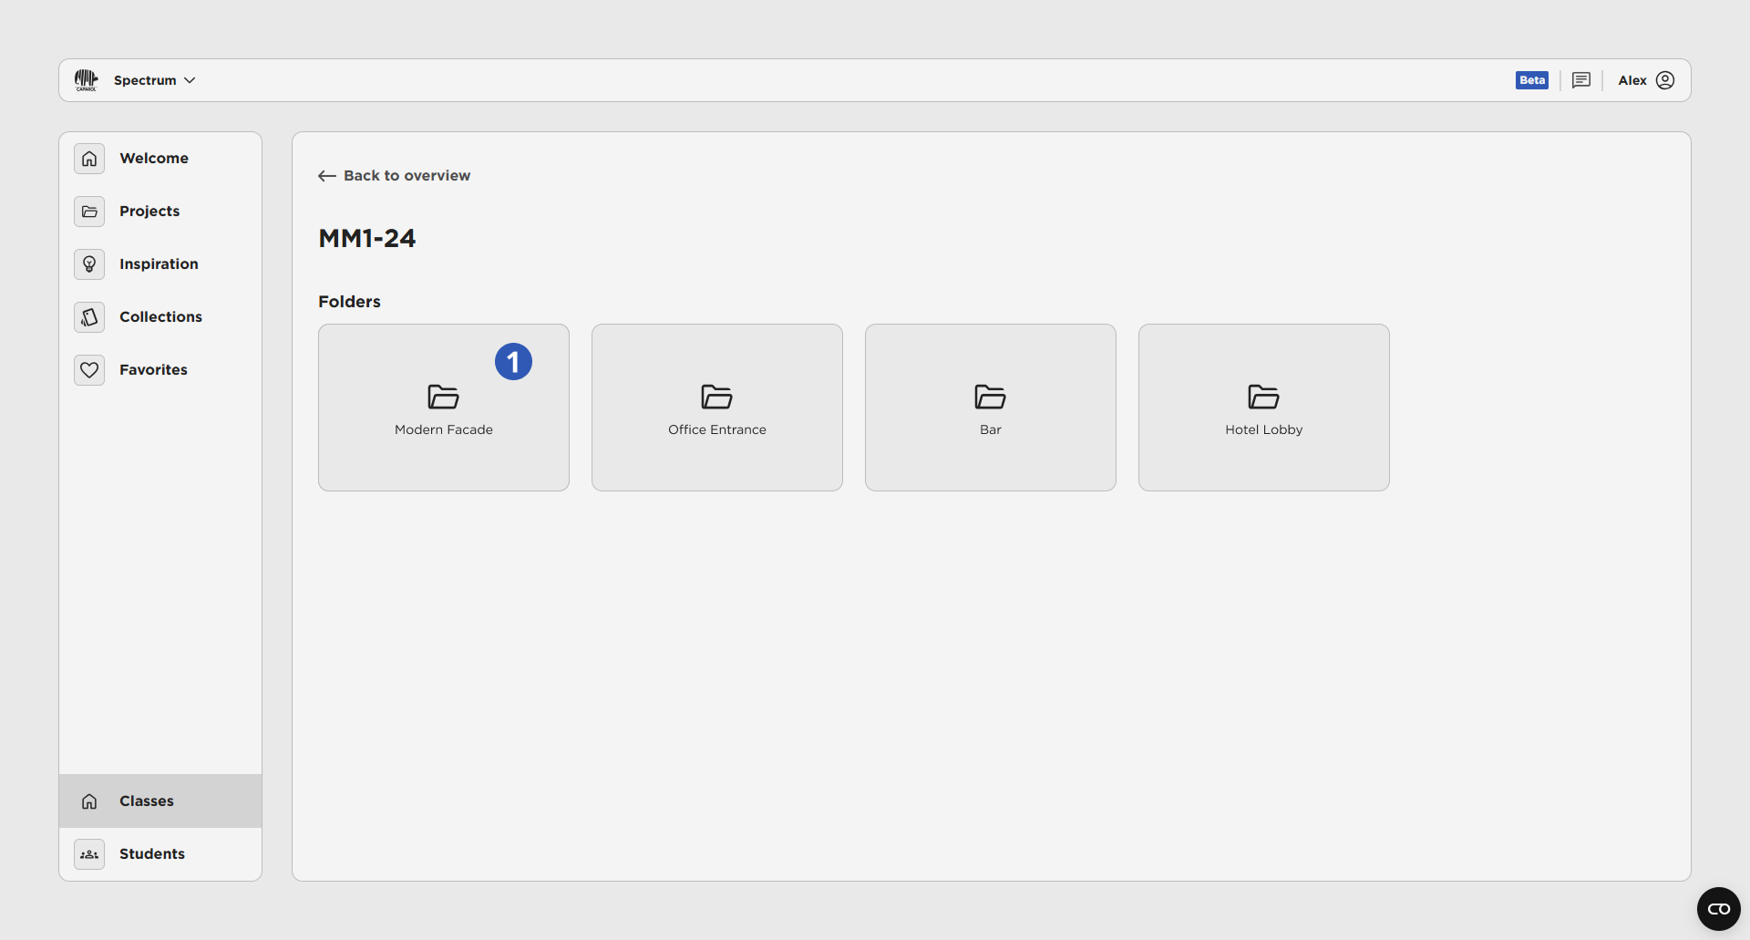Open the Hotel Lobby folder
The image size is (1750, 940).
pos(1264,408)
